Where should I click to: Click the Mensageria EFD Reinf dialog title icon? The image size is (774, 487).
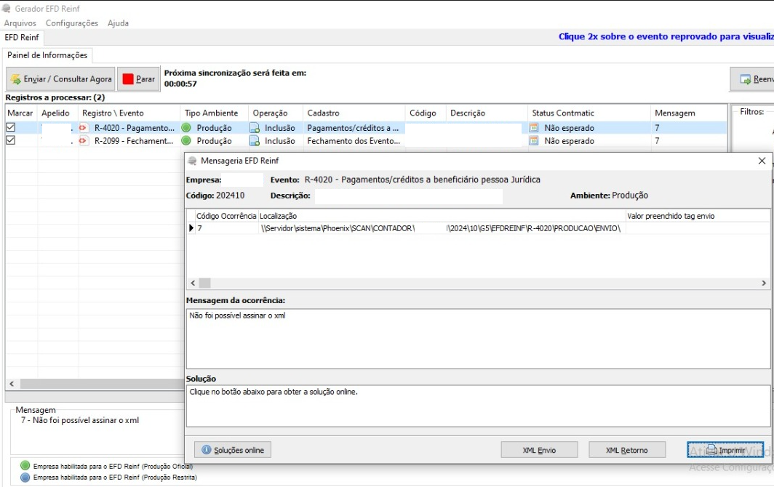coord(193,161)
